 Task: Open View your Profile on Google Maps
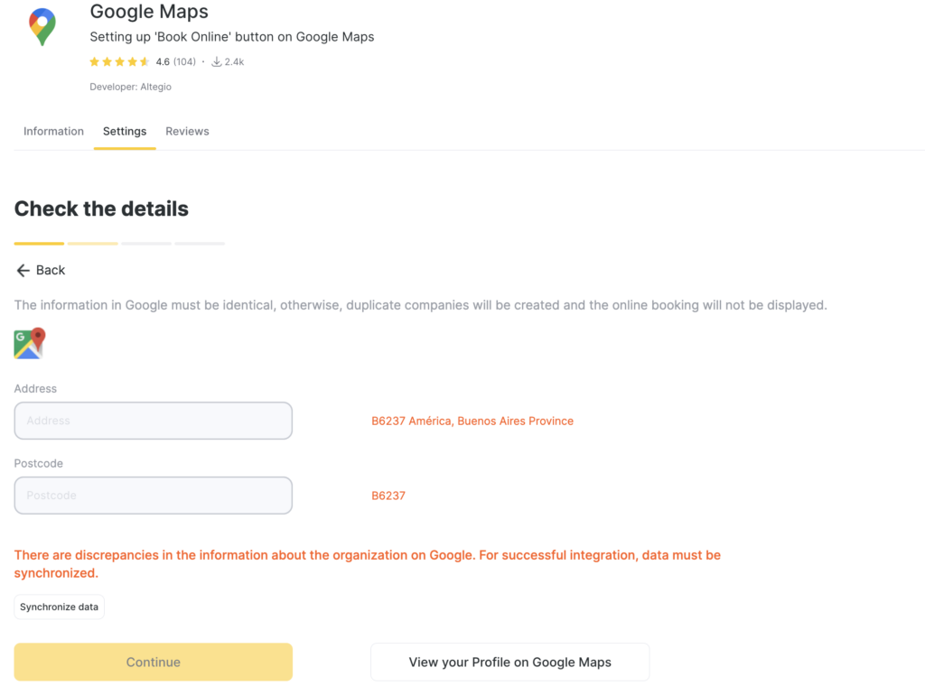pos(509,663)
